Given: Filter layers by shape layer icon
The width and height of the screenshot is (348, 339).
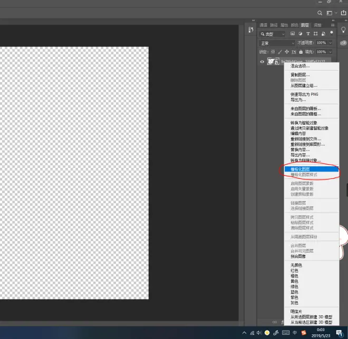Looking at the screenshot, I should click(315, 34).
